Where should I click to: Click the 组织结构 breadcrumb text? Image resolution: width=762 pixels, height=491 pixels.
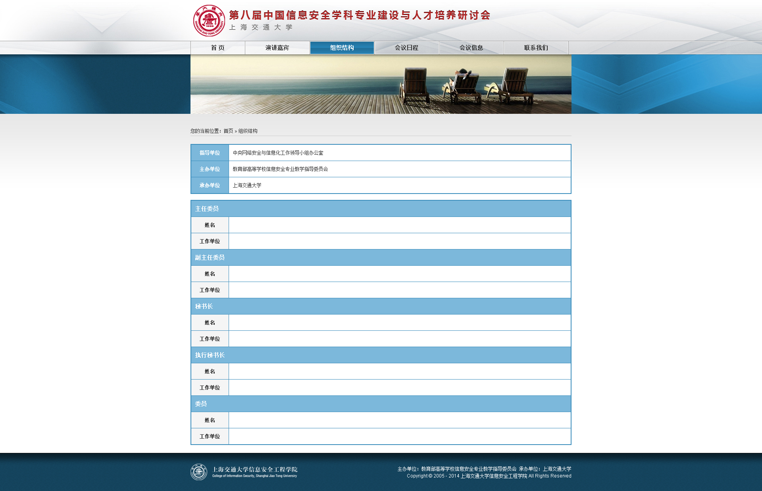point(248,131)
